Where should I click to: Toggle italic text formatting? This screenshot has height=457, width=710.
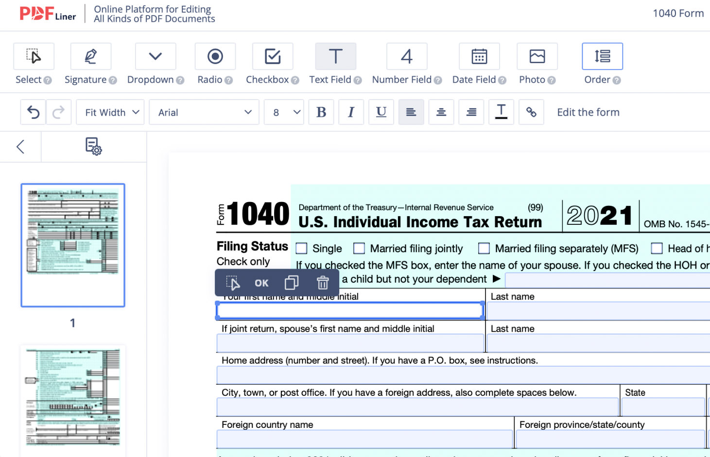(351, 112)
